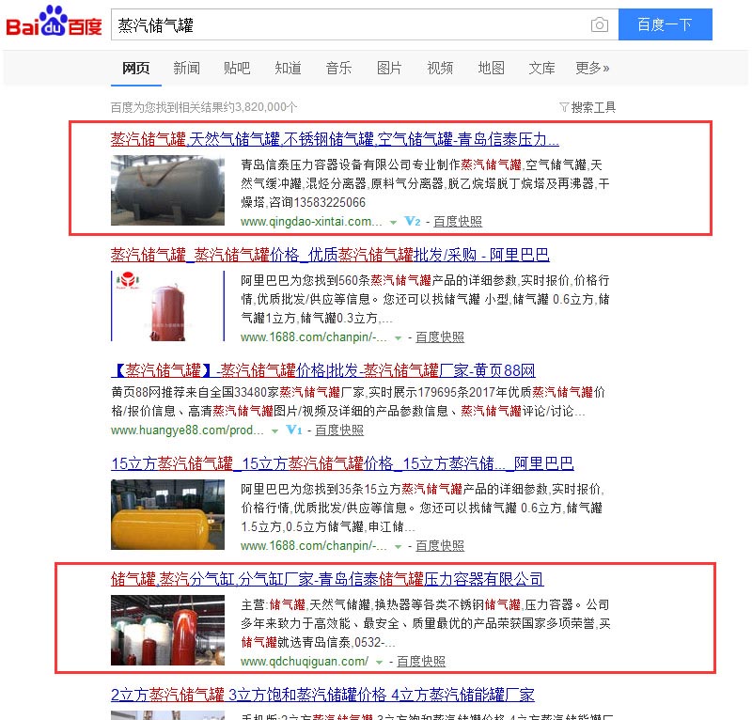Switch to the 新闻 tab
Viewport: 752px width, 720px height.
tap(186, 68)
